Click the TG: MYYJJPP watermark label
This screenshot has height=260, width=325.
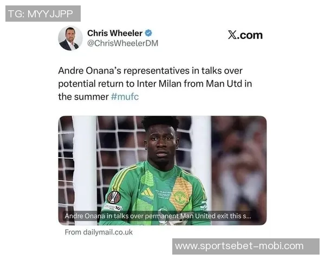click(43, 14)
